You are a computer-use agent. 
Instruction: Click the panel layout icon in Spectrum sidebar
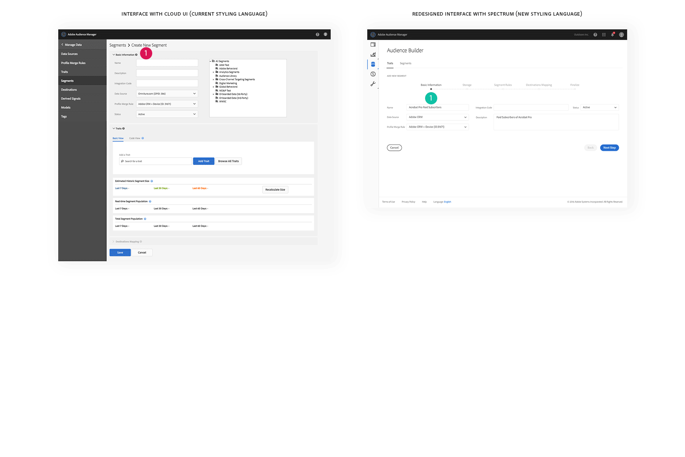coord(373,45)
